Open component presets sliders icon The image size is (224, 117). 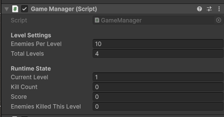pyautogui.click(x=209, y=9)
